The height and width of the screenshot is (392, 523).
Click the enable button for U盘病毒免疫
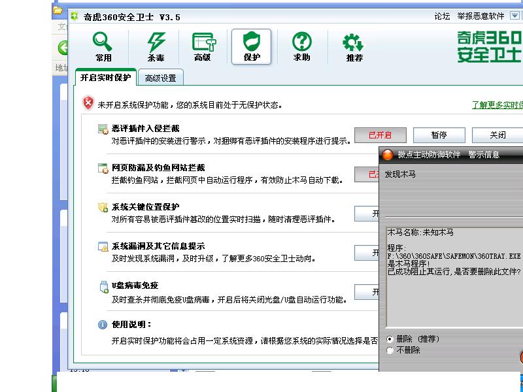(x=367, y=292)
